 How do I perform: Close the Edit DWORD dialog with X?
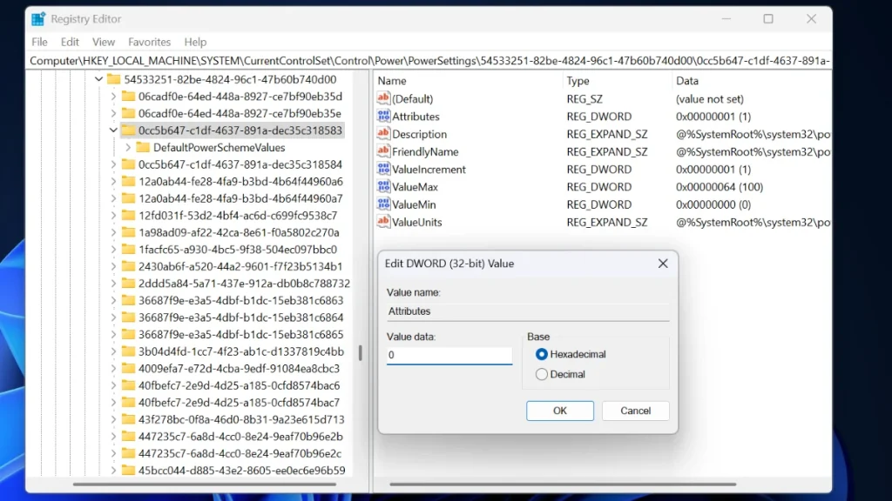(663, 264)
